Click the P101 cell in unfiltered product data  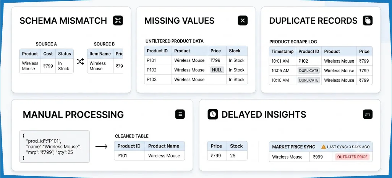coord(158,60)
